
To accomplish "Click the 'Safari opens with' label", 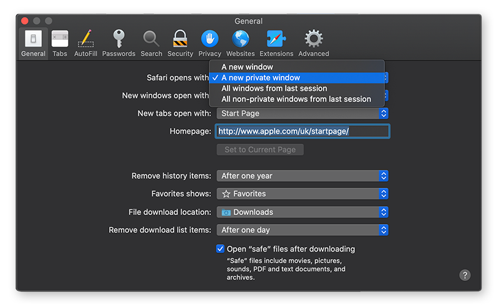I will coord(178,78).
